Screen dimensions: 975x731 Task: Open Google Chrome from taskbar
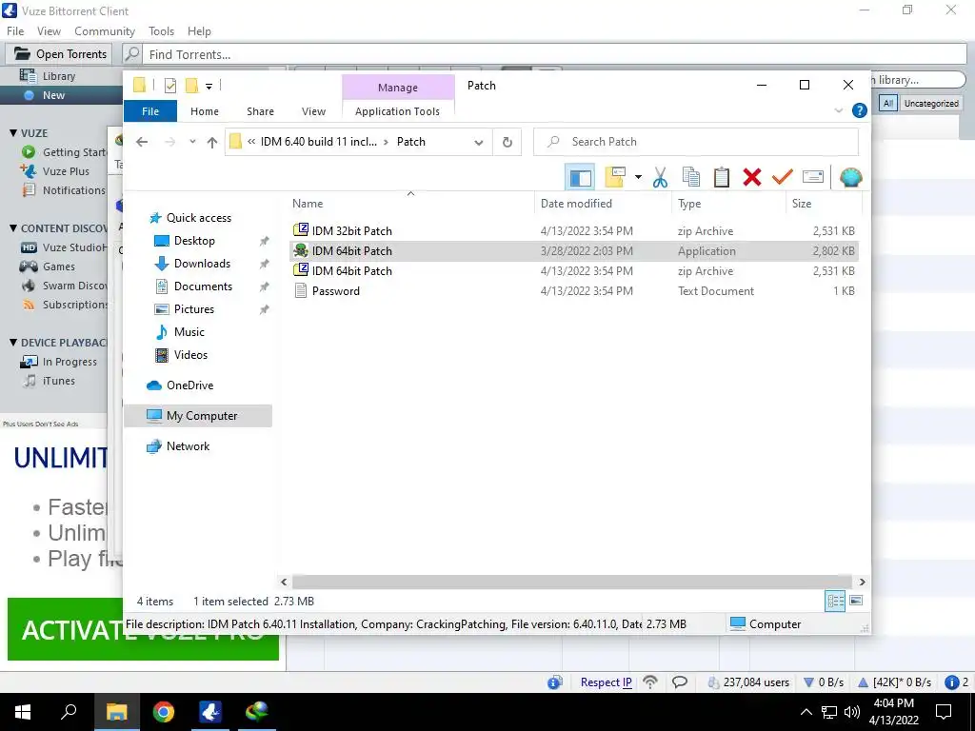click(164, 712)
